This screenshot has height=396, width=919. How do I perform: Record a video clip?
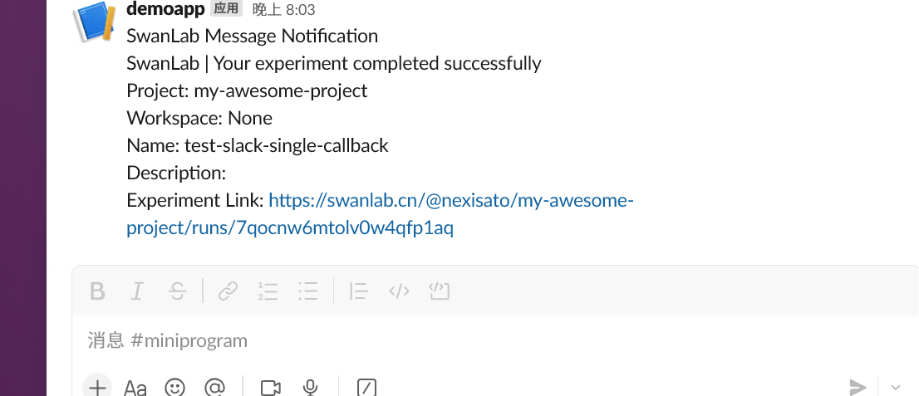click(270, 387)
